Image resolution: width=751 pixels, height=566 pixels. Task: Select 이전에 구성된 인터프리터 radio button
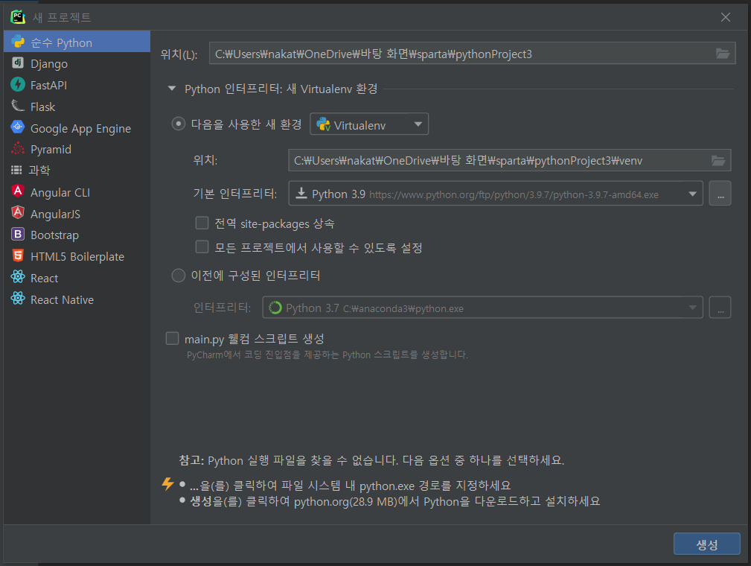click(x=178, y=276)
